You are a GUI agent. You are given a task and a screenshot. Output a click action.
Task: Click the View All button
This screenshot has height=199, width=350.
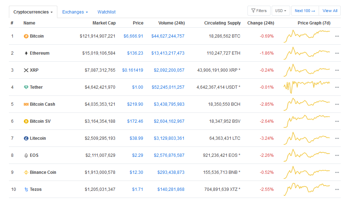click(x=330, y=11)
